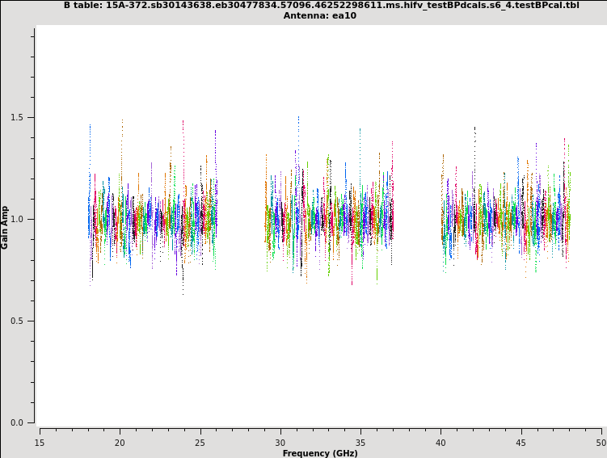The image size is (607, 458).
Task: Click the empty gap between 26 and 29 GHz
Action: pyautogui.click(x=241, y=218)
